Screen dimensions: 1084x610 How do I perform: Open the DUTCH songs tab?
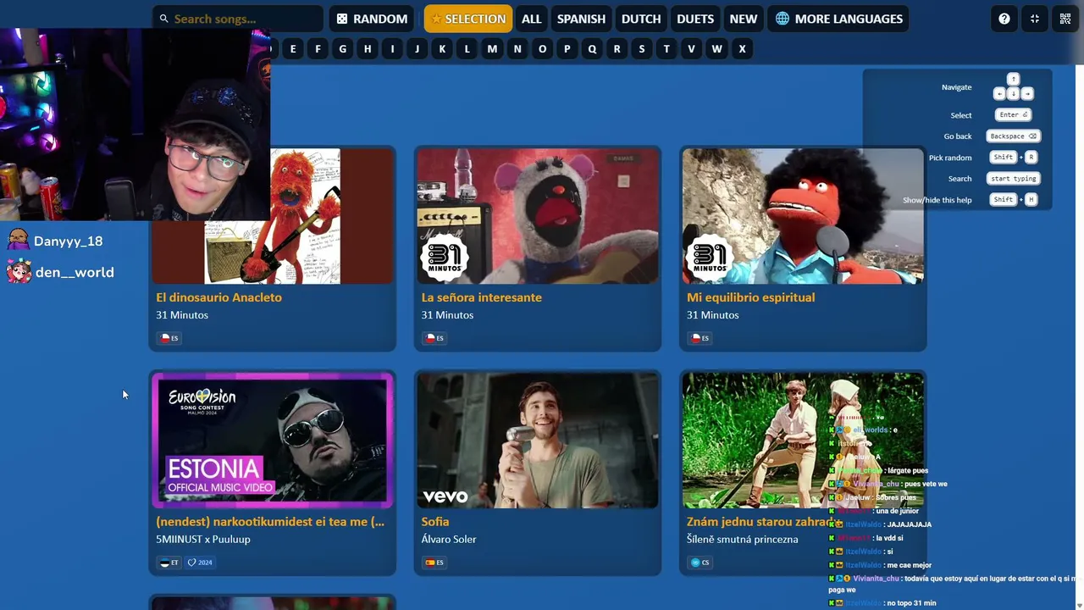click(641, 19)
